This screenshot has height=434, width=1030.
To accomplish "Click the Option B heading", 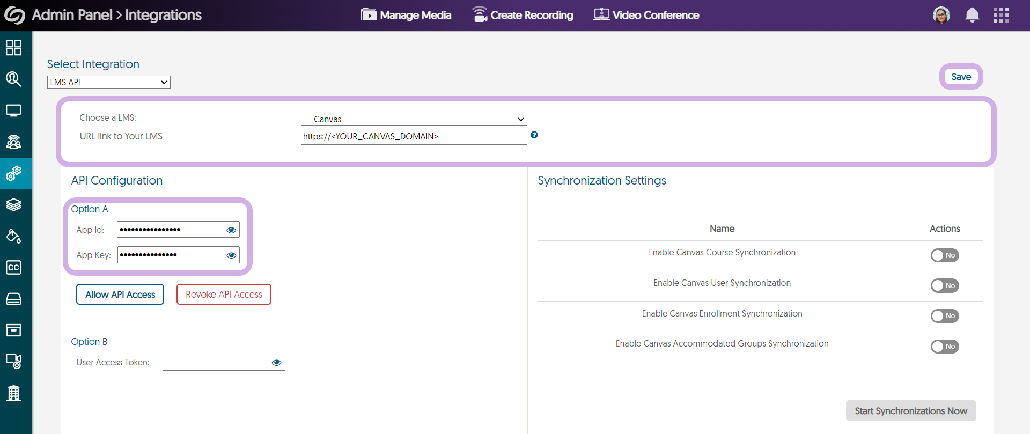I will pos(89,342).
